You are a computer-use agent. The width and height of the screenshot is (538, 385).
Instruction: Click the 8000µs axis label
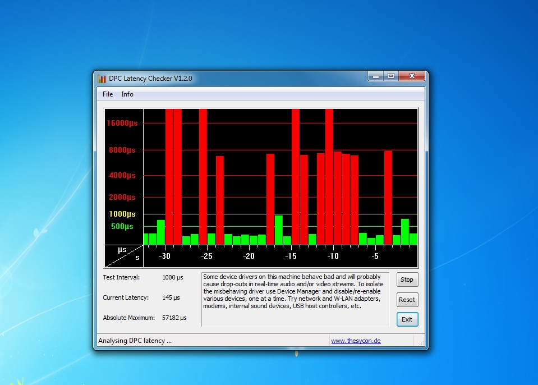(122, 150)
